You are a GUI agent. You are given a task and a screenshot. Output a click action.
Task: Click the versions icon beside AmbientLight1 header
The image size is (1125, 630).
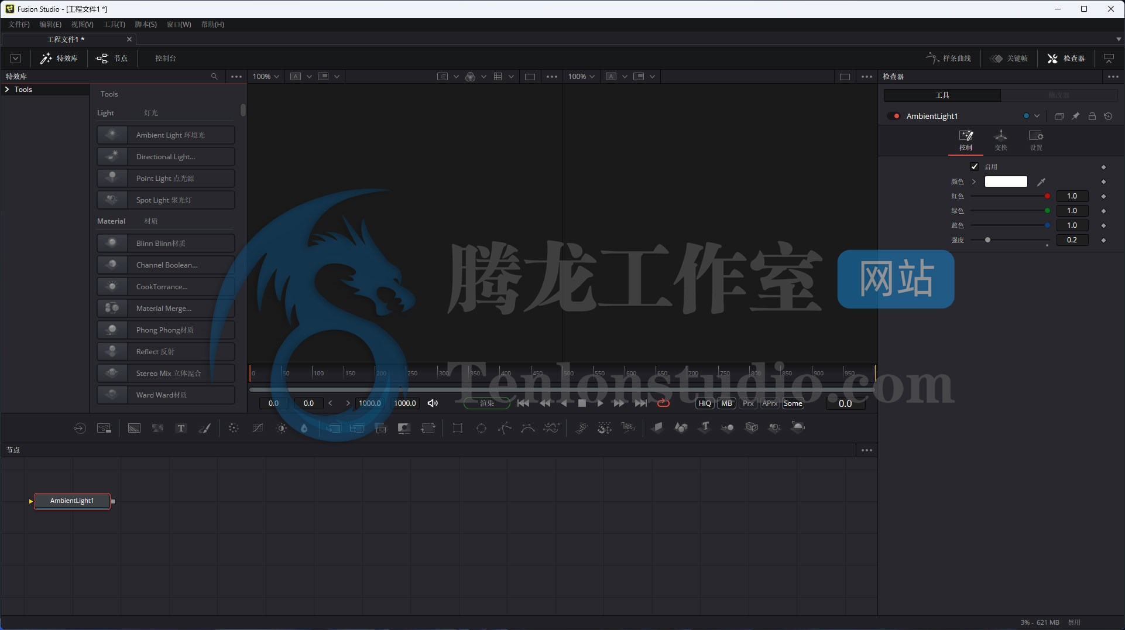[x=1059, y=116]
